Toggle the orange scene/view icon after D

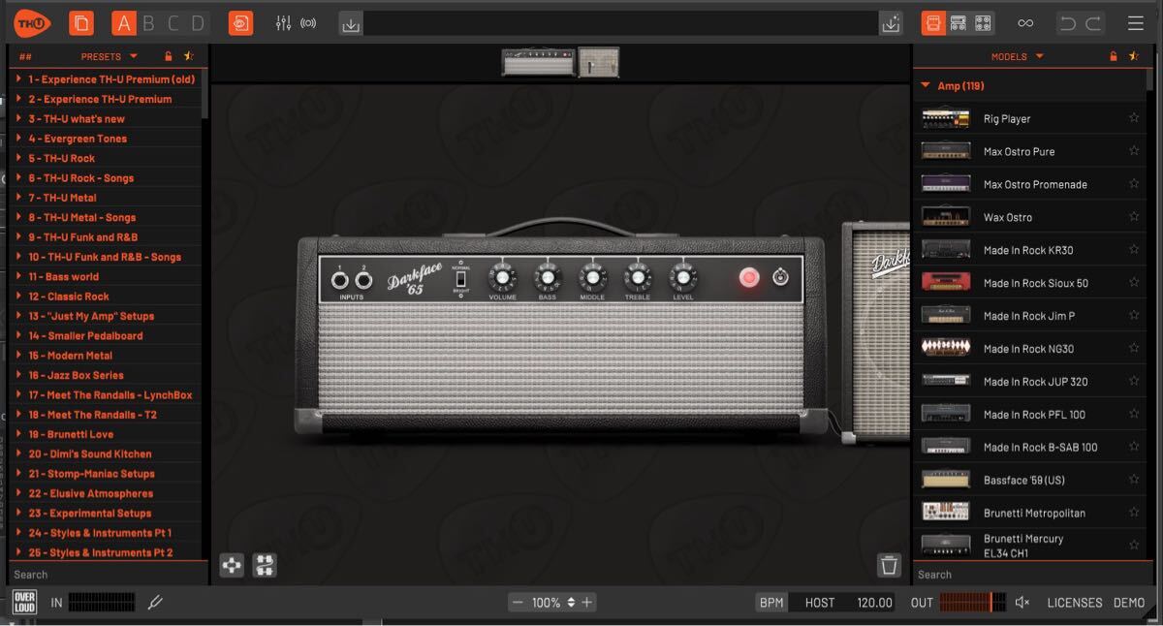[x=240, y=23]
